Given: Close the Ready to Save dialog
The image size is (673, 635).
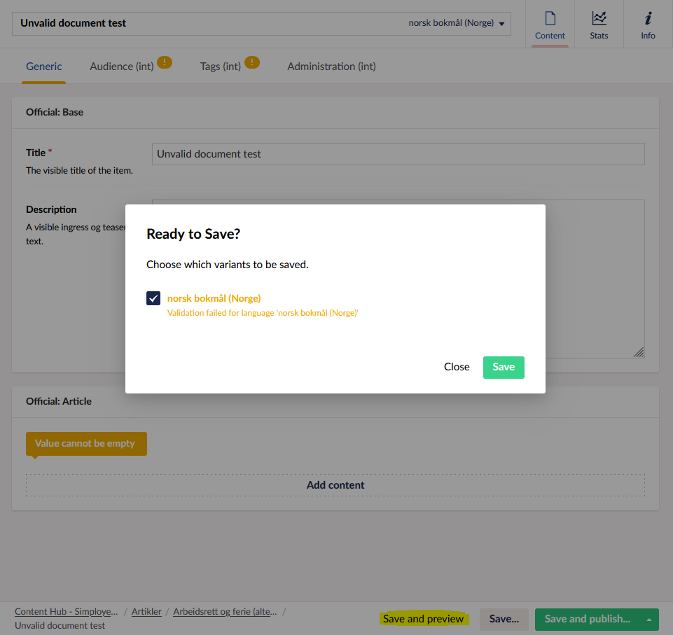Looking at the screenshot, I should tap(457, 367).
